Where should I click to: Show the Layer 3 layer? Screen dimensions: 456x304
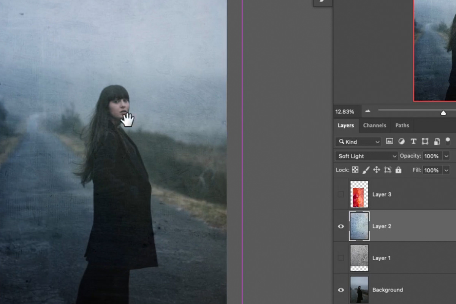[340, 194]
